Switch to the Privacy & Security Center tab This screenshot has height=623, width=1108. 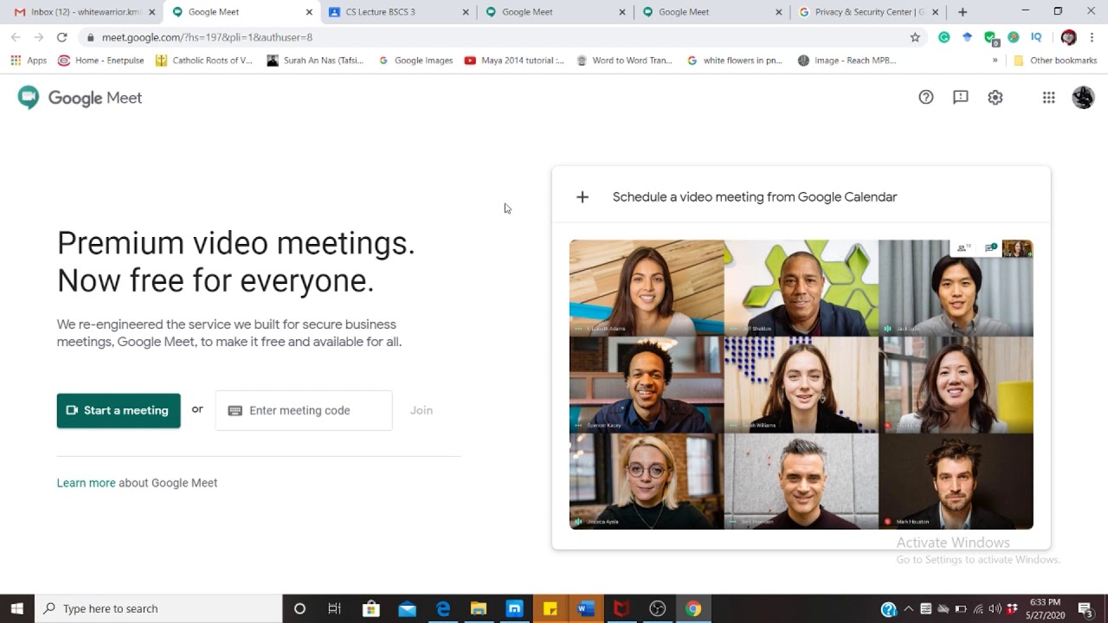point(869,12)
